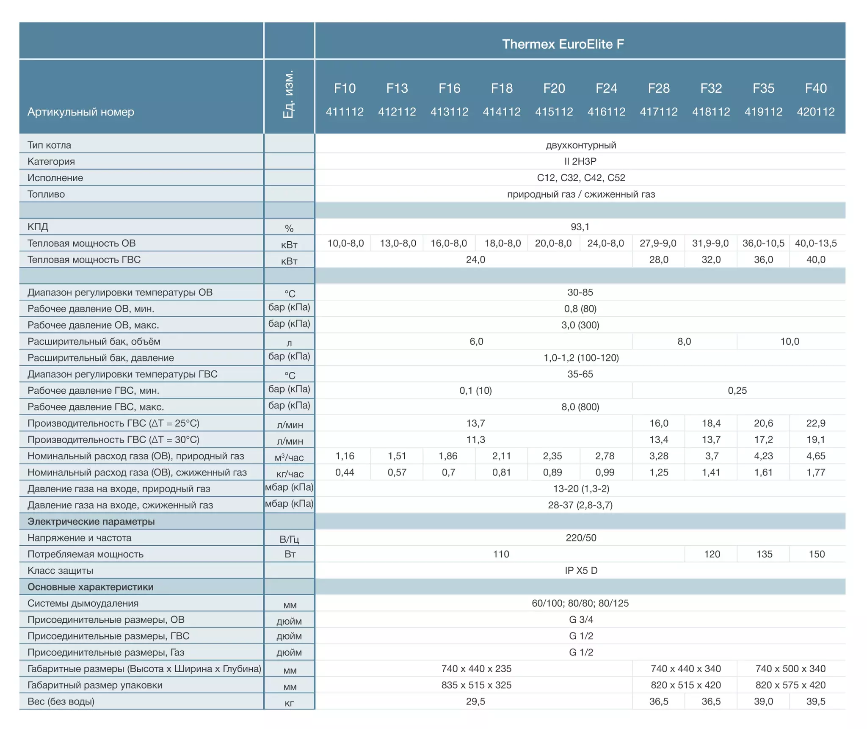Select the Топливо row label
The height and width of the screenshot is (729, 867).
tap(46, 194)
